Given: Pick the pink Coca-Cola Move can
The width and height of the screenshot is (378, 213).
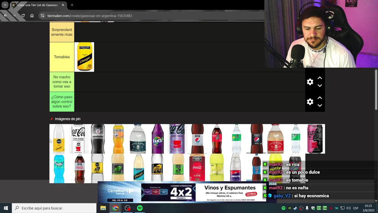Looking at the screenshot, I should click(x=315, y=139).
